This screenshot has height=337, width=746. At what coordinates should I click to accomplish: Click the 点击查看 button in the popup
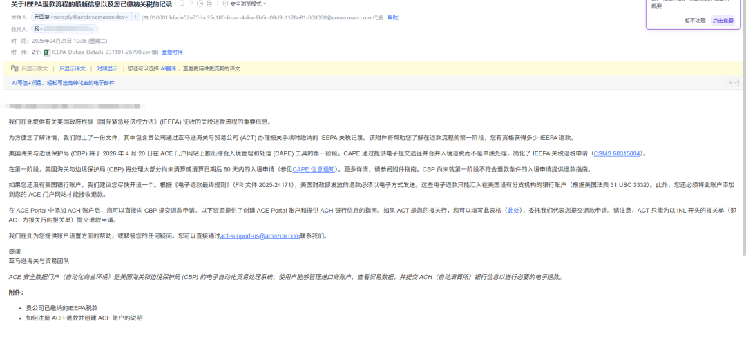(723, 21)
